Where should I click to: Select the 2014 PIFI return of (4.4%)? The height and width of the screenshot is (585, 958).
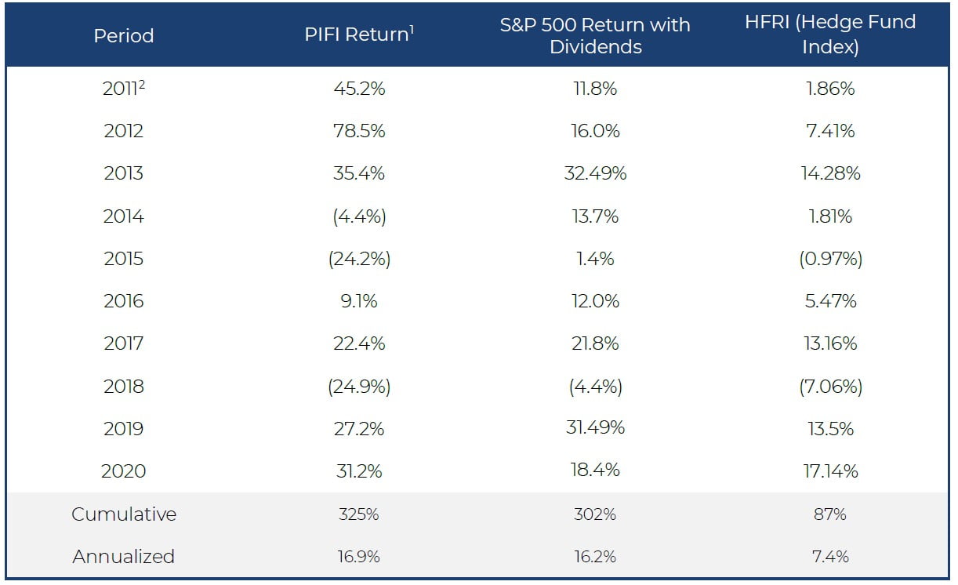358,216
